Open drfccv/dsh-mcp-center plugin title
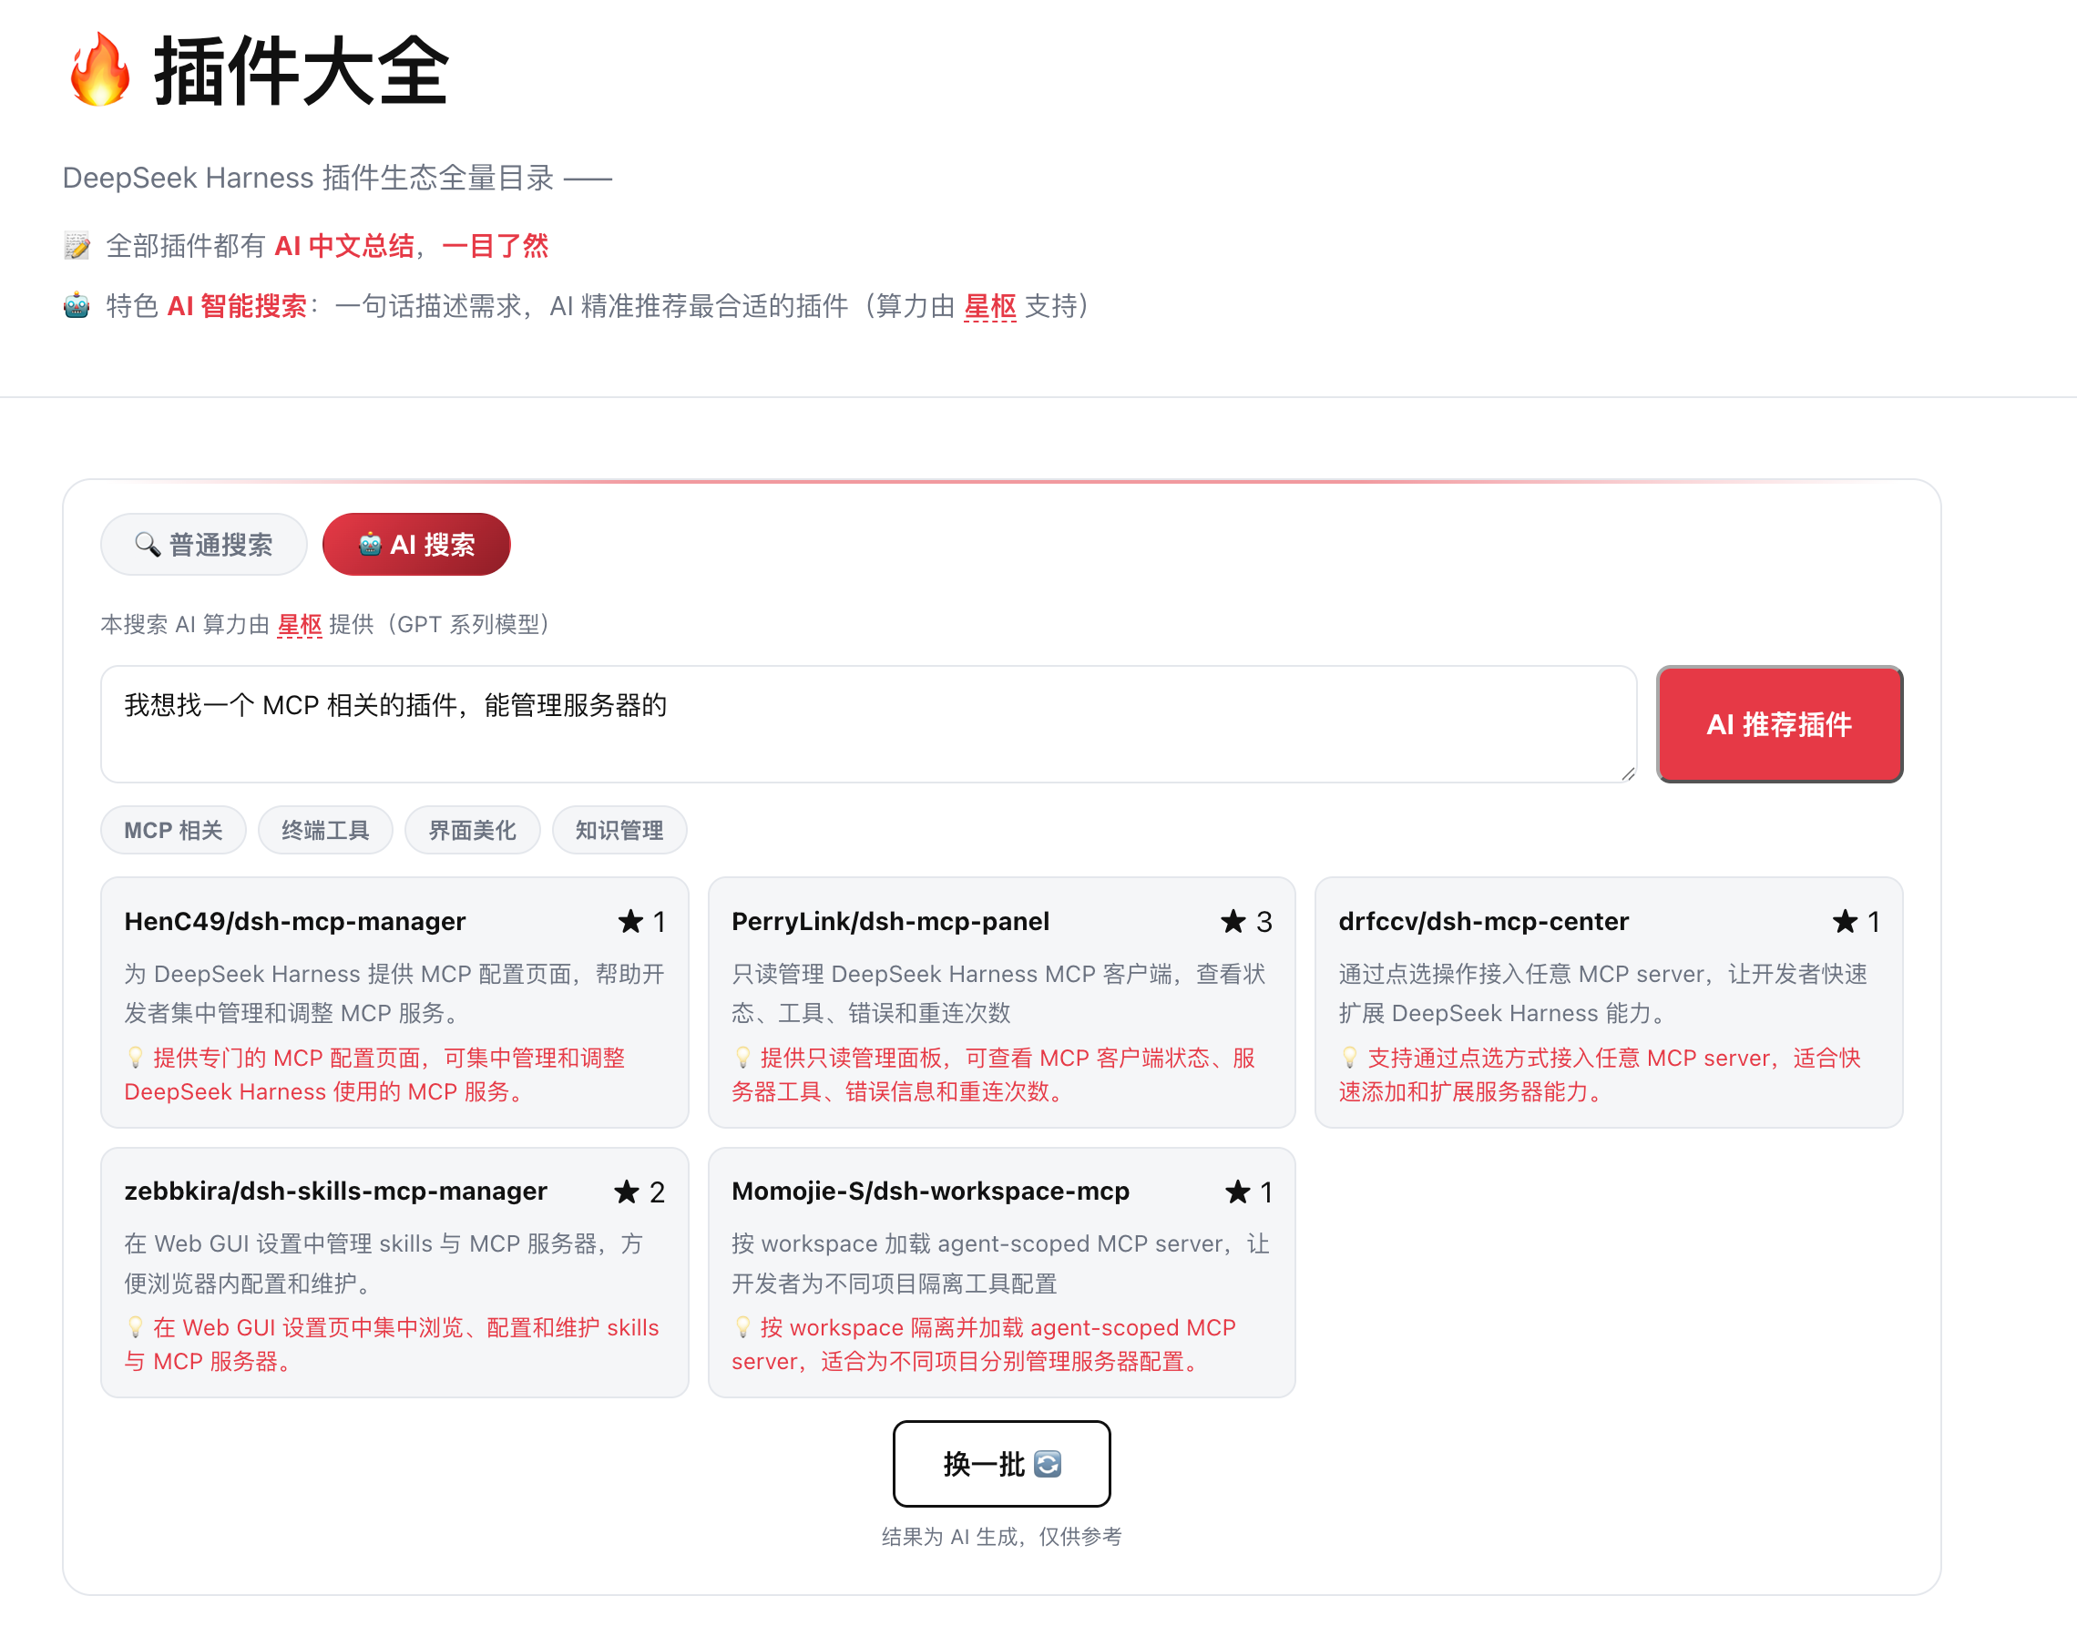2077x1647 pixels. coord(1484,922)
